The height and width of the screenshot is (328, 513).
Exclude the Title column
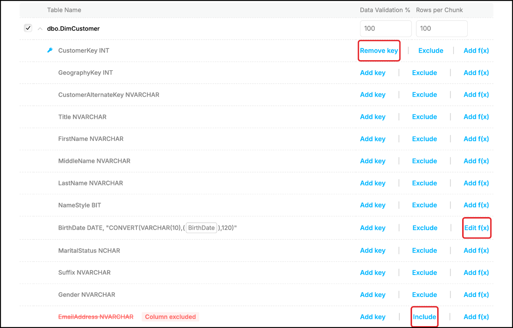(x=424, y=117)
